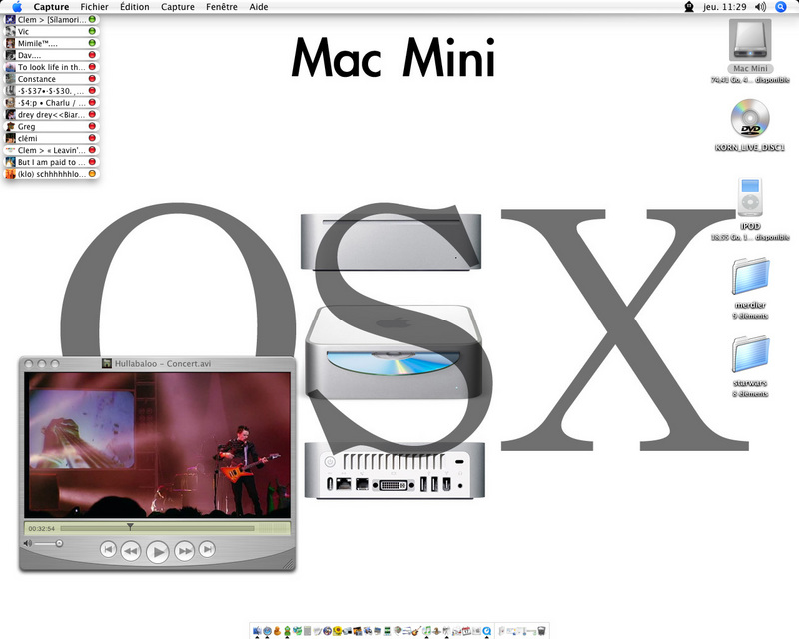Open iCal calendar from the Dock
799x639 pixels.
coord(466,631)
